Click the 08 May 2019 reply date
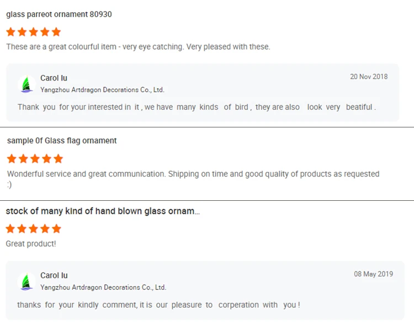414x331 pixels. point(373,274)
